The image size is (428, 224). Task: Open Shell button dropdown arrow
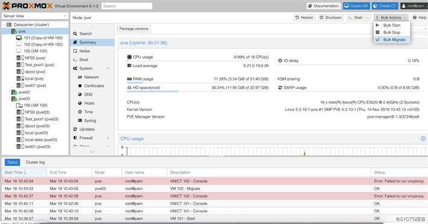pyautogui.click(x=368, y=17)
